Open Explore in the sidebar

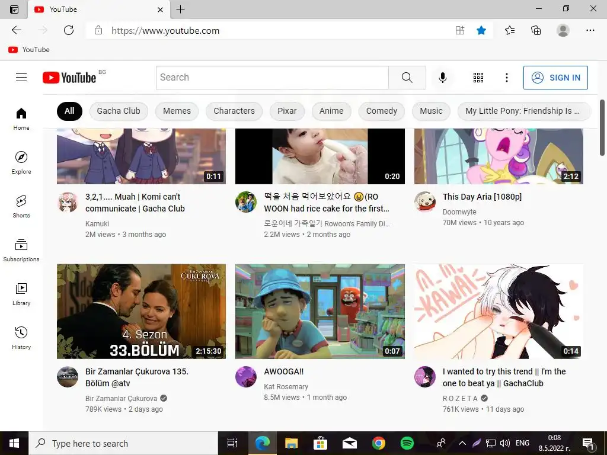point(21,162)
